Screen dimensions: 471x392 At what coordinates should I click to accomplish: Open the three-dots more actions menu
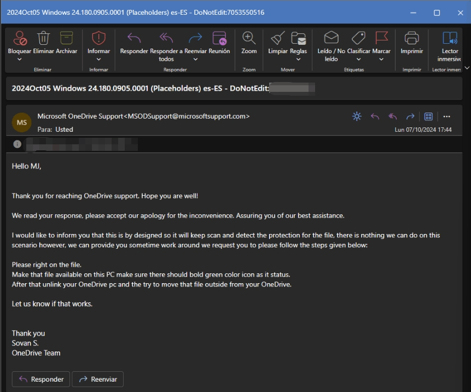[447, 116]
